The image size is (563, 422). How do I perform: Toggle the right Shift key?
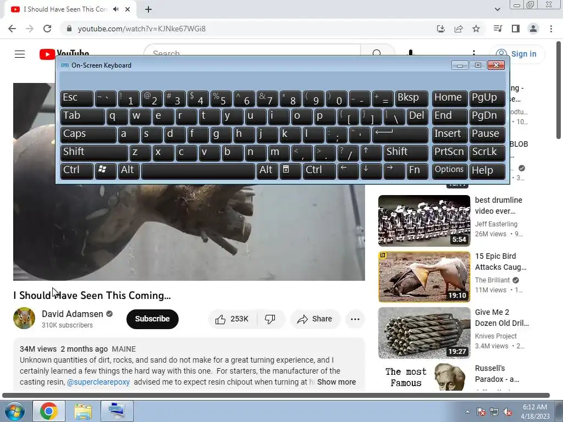[406, 153]
